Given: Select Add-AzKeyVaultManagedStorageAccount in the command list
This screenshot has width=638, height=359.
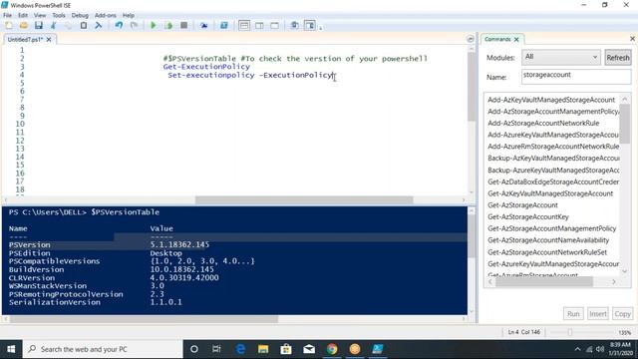Looking at the screenshot, I should click(551, 100).
